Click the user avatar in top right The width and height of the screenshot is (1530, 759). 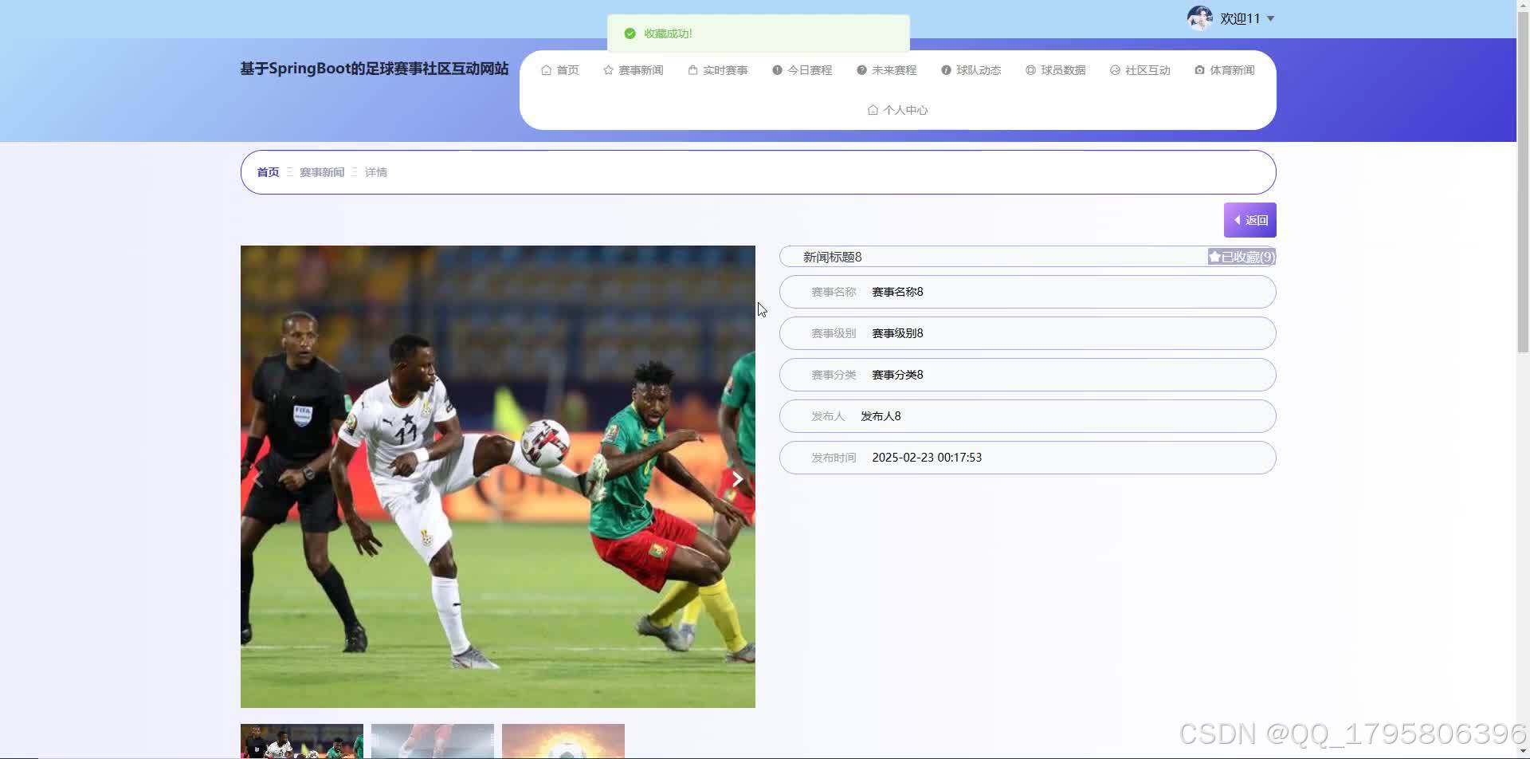click(x=1199, y=18)
